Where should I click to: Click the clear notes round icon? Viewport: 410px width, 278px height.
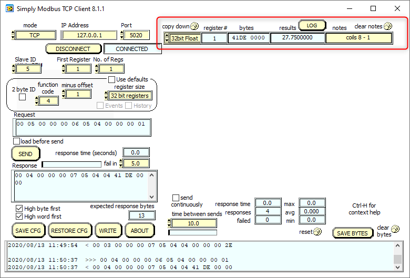[x=388, y=26]
